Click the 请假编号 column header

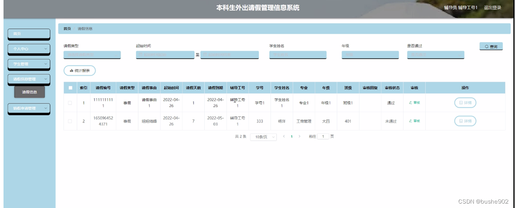coord(103,88)
